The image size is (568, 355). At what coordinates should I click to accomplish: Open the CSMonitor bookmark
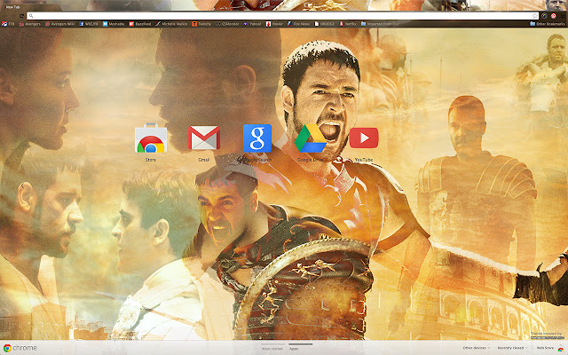[227, 24]
